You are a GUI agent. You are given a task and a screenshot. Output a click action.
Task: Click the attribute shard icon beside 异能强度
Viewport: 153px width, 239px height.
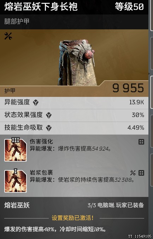point(36,103)
